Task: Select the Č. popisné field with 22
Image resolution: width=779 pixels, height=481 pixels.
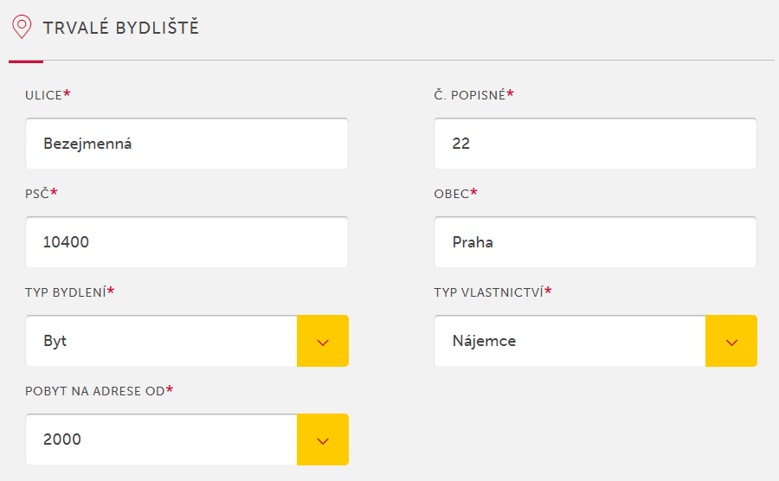Action: click(596, 144)
